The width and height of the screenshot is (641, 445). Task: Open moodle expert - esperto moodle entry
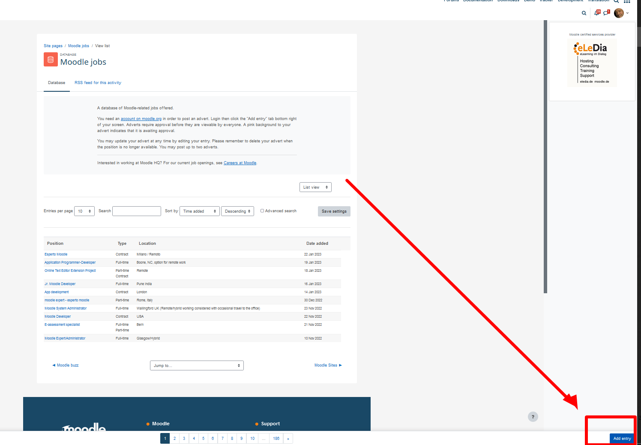click(67, 300)
